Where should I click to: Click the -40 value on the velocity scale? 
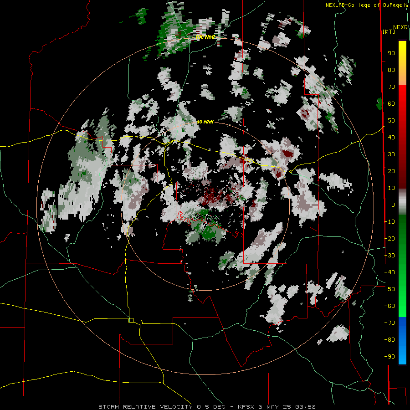389,272
